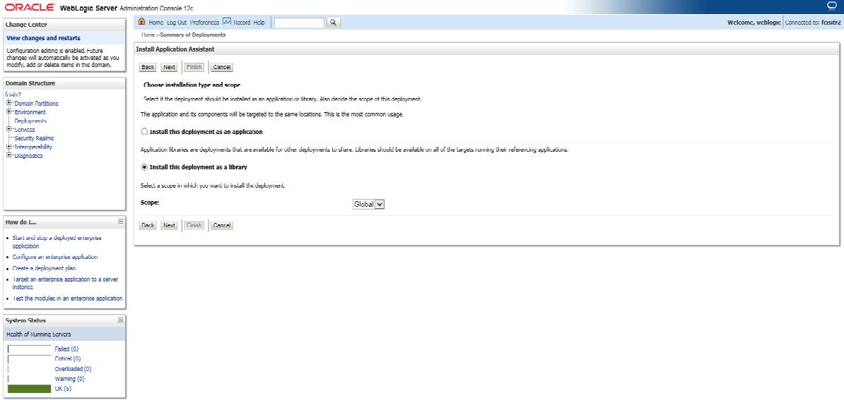Click the bottom Next button
The height and width of the screenshot is (400, 844).
click(x=169, y=226)
